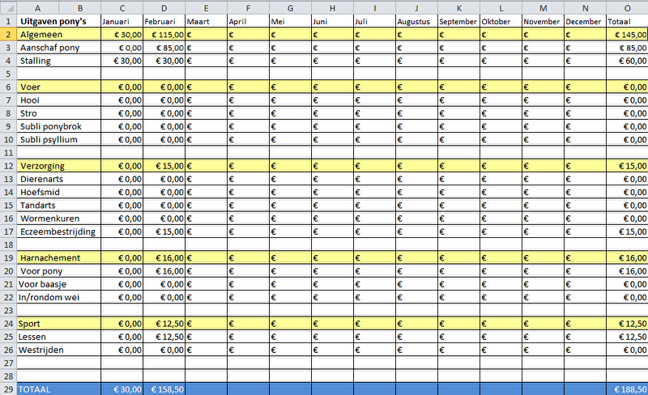The width and height of the screenshot is (648, 395).
Task: Select the Totaal header cell
Action: pos(627,21)
